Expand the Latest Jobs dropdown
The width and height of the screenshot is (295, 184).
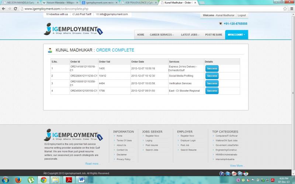click(190, 35)
